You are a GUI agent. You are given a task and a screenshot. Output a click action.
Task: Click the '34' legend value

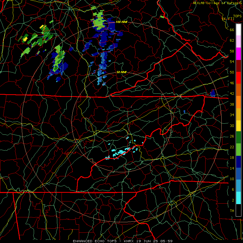232,115
